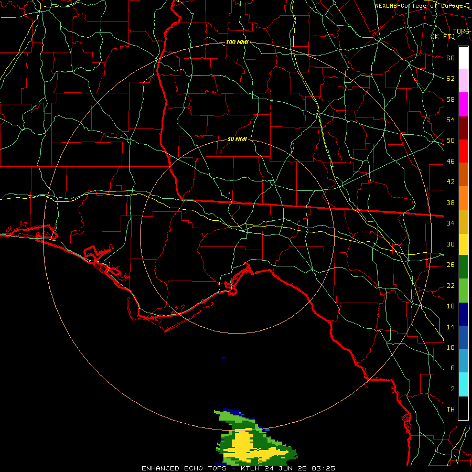Click the 22 legend value
Screen dimensions: 472x472
pyautogui.click(x=450, y=286)
